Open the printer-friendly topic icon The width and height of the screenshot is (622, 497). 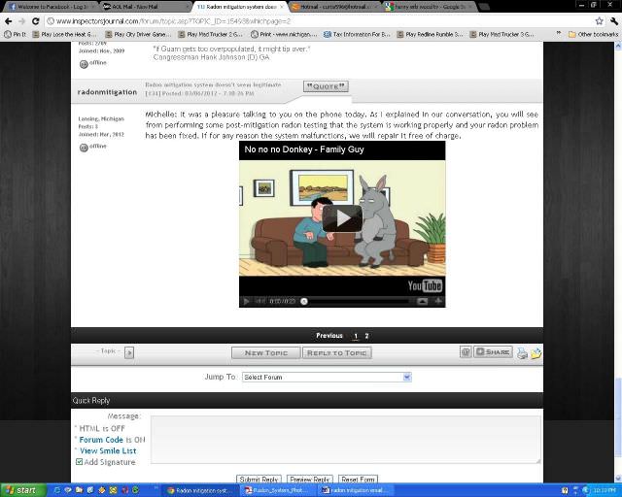522,352
